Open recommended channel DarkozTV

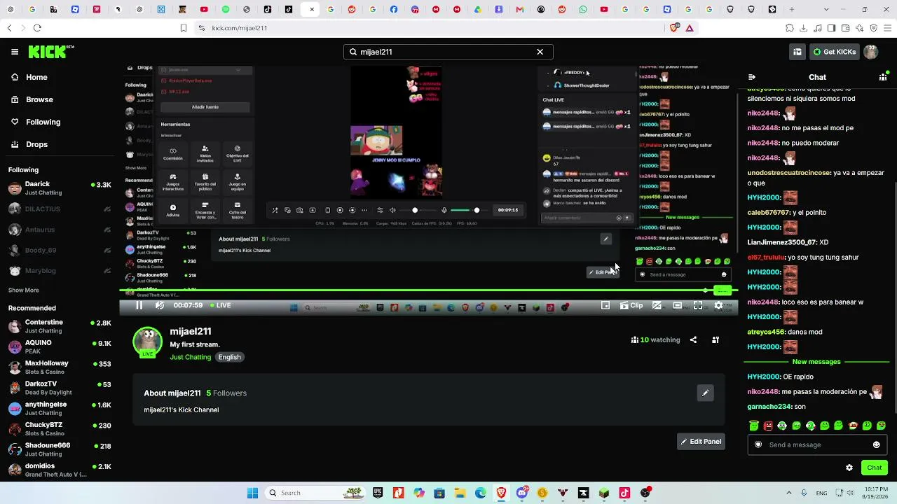[60, 388]
